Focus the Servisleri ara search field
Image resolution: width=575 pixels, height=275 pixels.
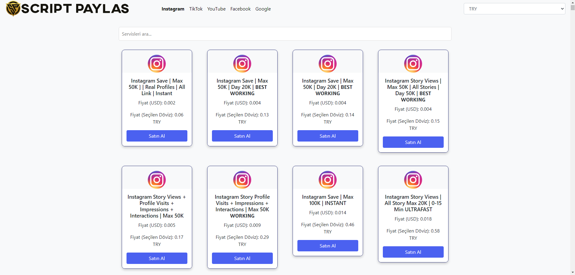point(285,34)
